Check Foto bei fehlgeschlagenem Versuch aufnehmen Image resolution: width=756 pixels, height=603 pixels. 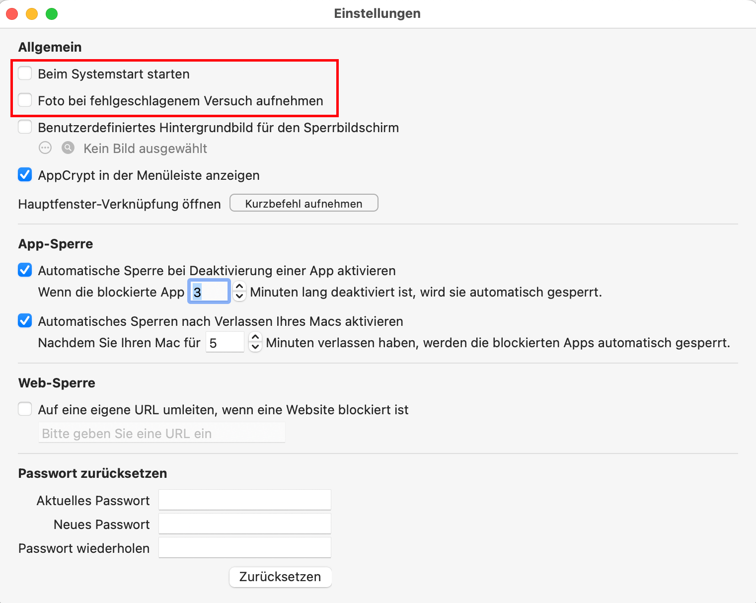click(25, 100)
